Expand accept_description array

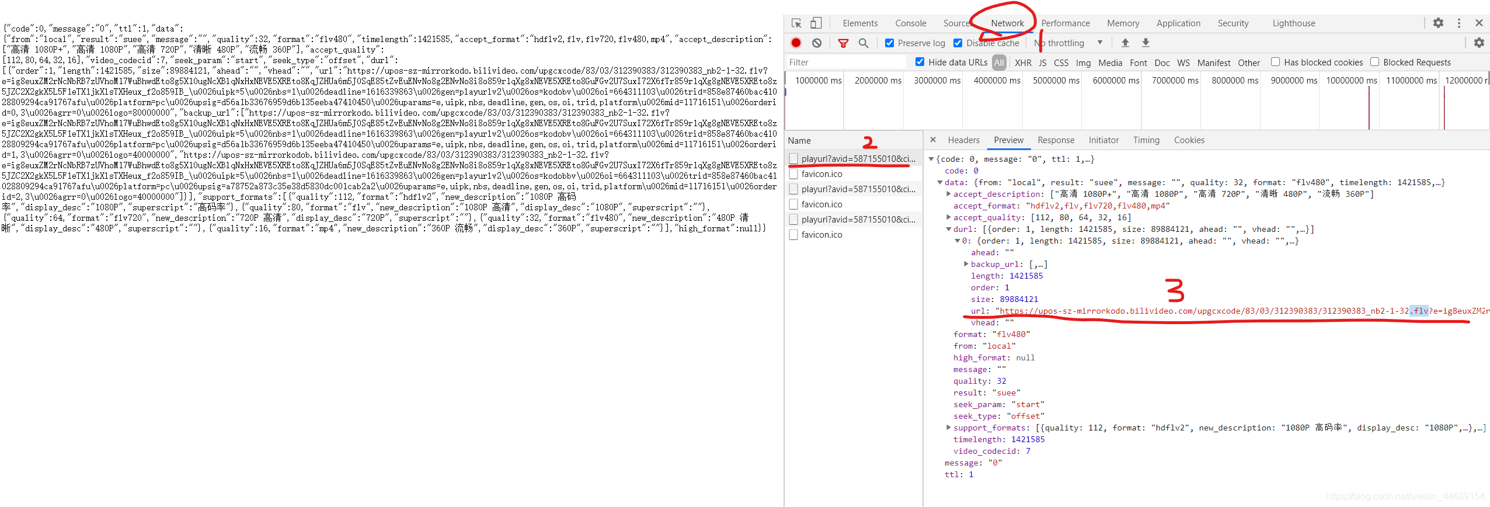pyautogui.click(x=949, y=194)
